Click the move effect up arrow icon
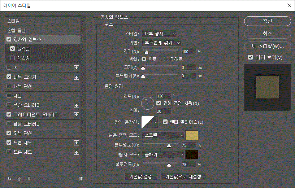 click(19, 179)
